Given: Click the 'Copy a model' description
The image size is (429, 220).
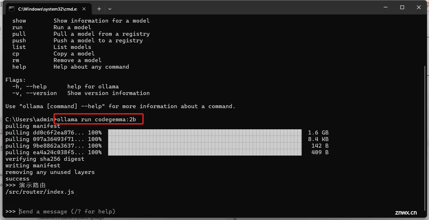Looking at the screenshot, I should 74,53.
